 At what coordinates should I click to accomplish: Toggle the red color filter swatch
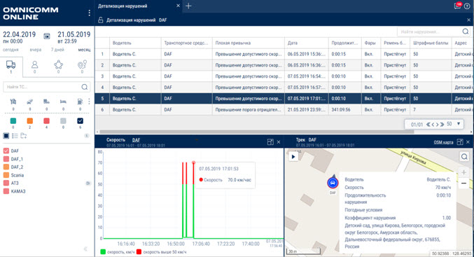pos(46,121)
